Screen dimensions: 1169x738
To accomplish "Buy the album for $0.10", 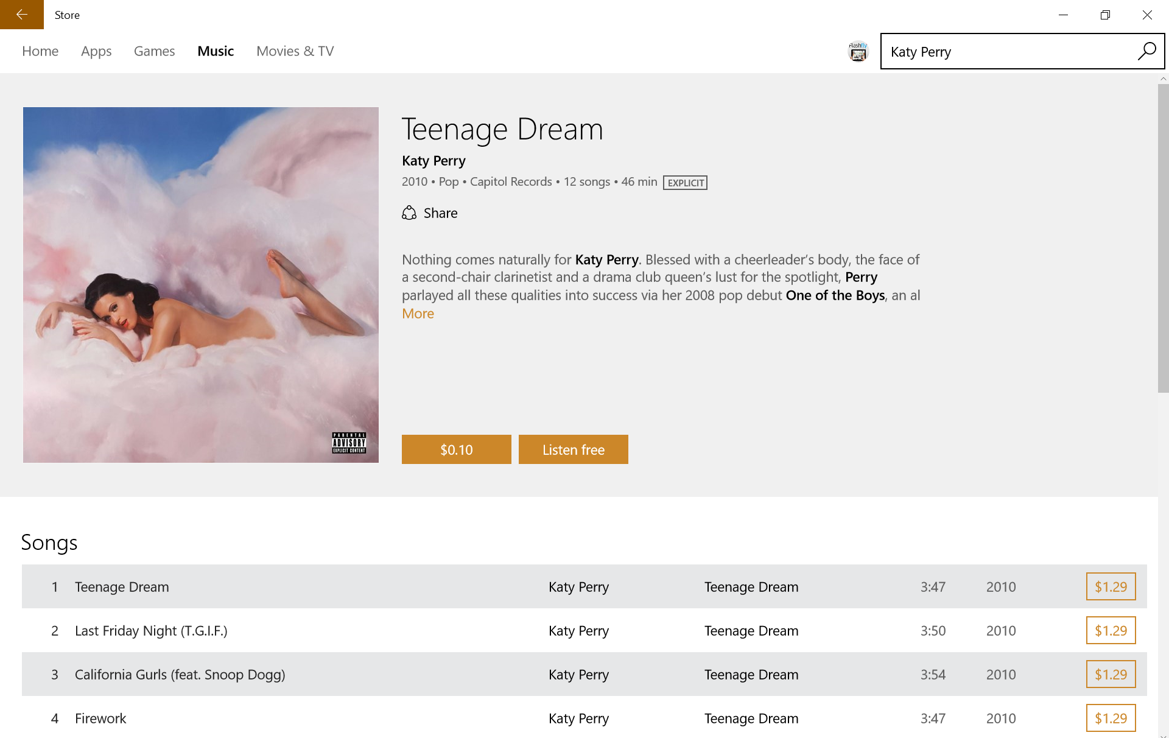I will click(x=456, y=449).
